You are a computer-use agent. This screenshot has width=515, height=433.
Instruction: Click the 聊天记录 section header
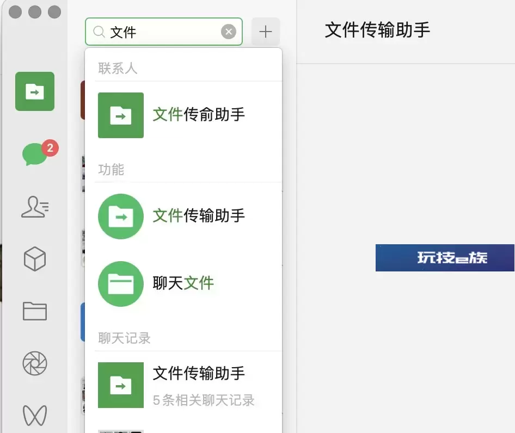pos(124,338)
